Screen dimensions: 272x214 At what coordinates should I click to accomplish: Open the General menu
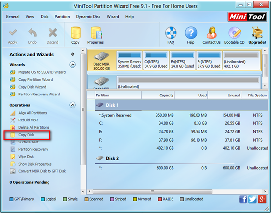(x=13, y=17)
